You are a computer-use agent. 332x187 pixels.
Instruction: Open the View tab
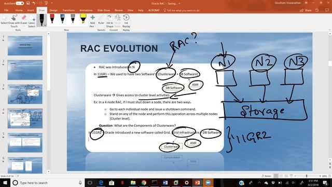click(130, 10)
